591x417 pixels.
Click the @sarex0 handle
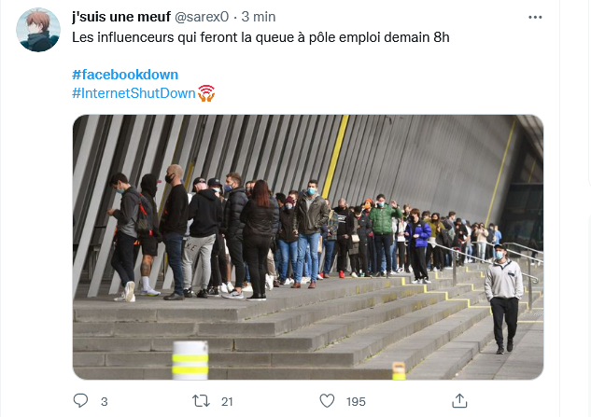(204, 17)
